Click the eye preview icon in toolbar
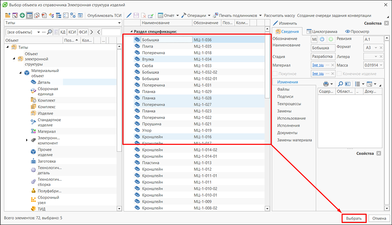Screen dimensions: 392x225 (80, 15)
